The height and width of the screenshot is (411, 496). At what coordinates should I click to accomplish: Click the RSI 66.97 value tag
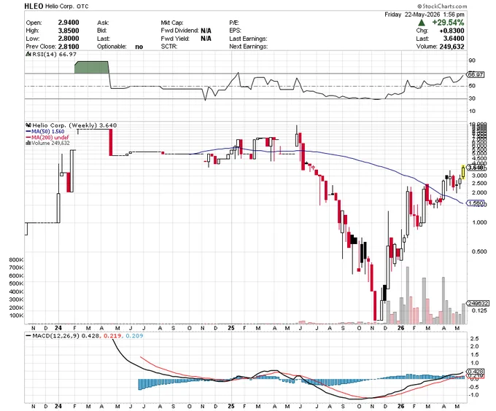(476, 74)
